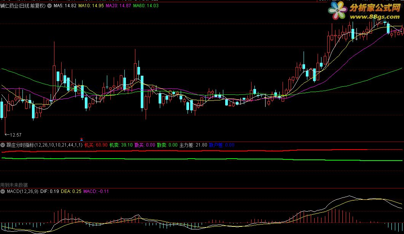
Task: Click the 散买: 0.00 value
Action: pyautogui.click(x=145, y=145)
